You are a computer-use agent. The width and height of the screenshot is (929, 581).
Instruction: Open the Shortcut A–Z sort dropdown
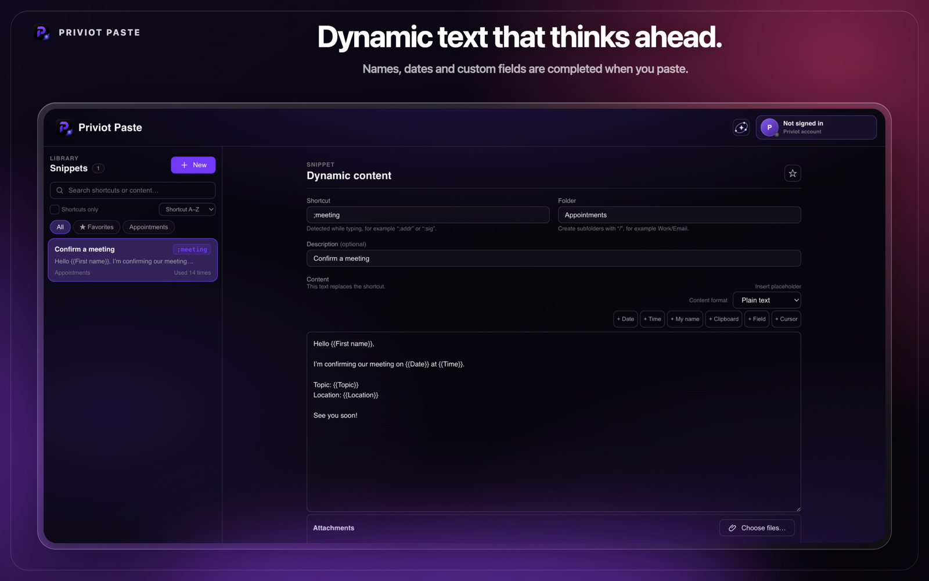click(x=187, y=209)
